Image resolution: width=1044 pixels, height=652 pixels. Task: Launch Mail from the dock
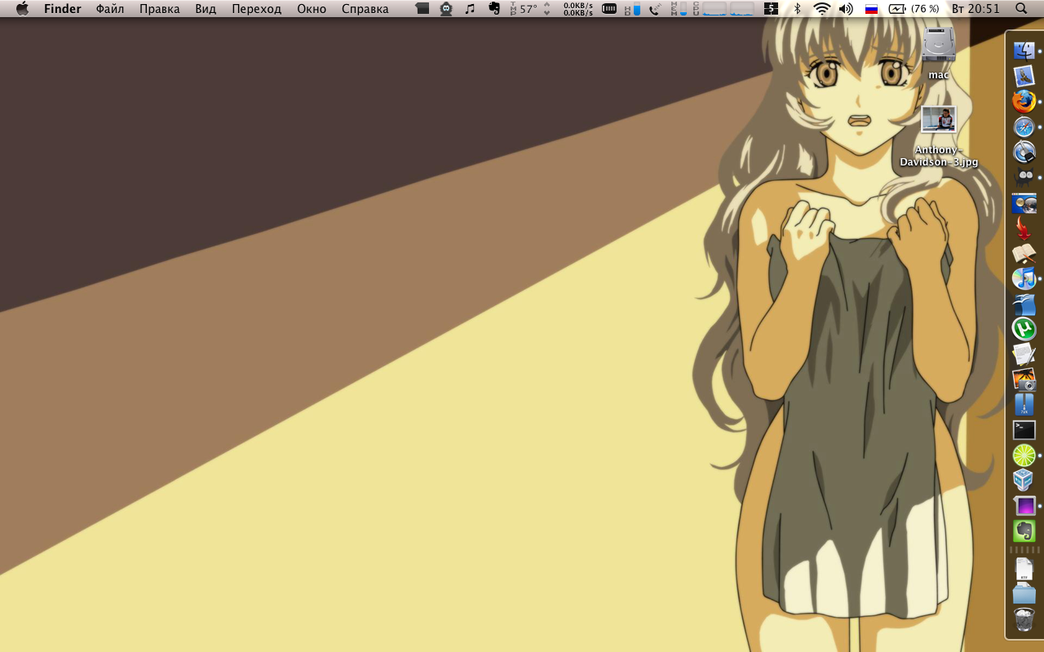coord(1024,76)
